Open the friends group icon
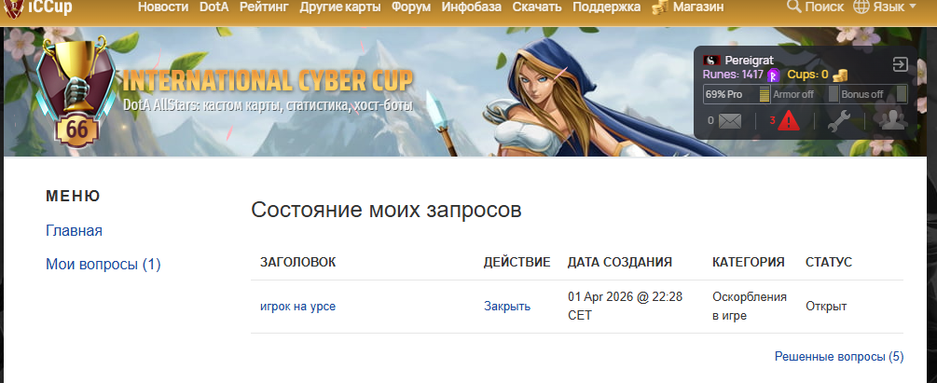The height and width of the screenshot is (383, 937). point(894,120)
